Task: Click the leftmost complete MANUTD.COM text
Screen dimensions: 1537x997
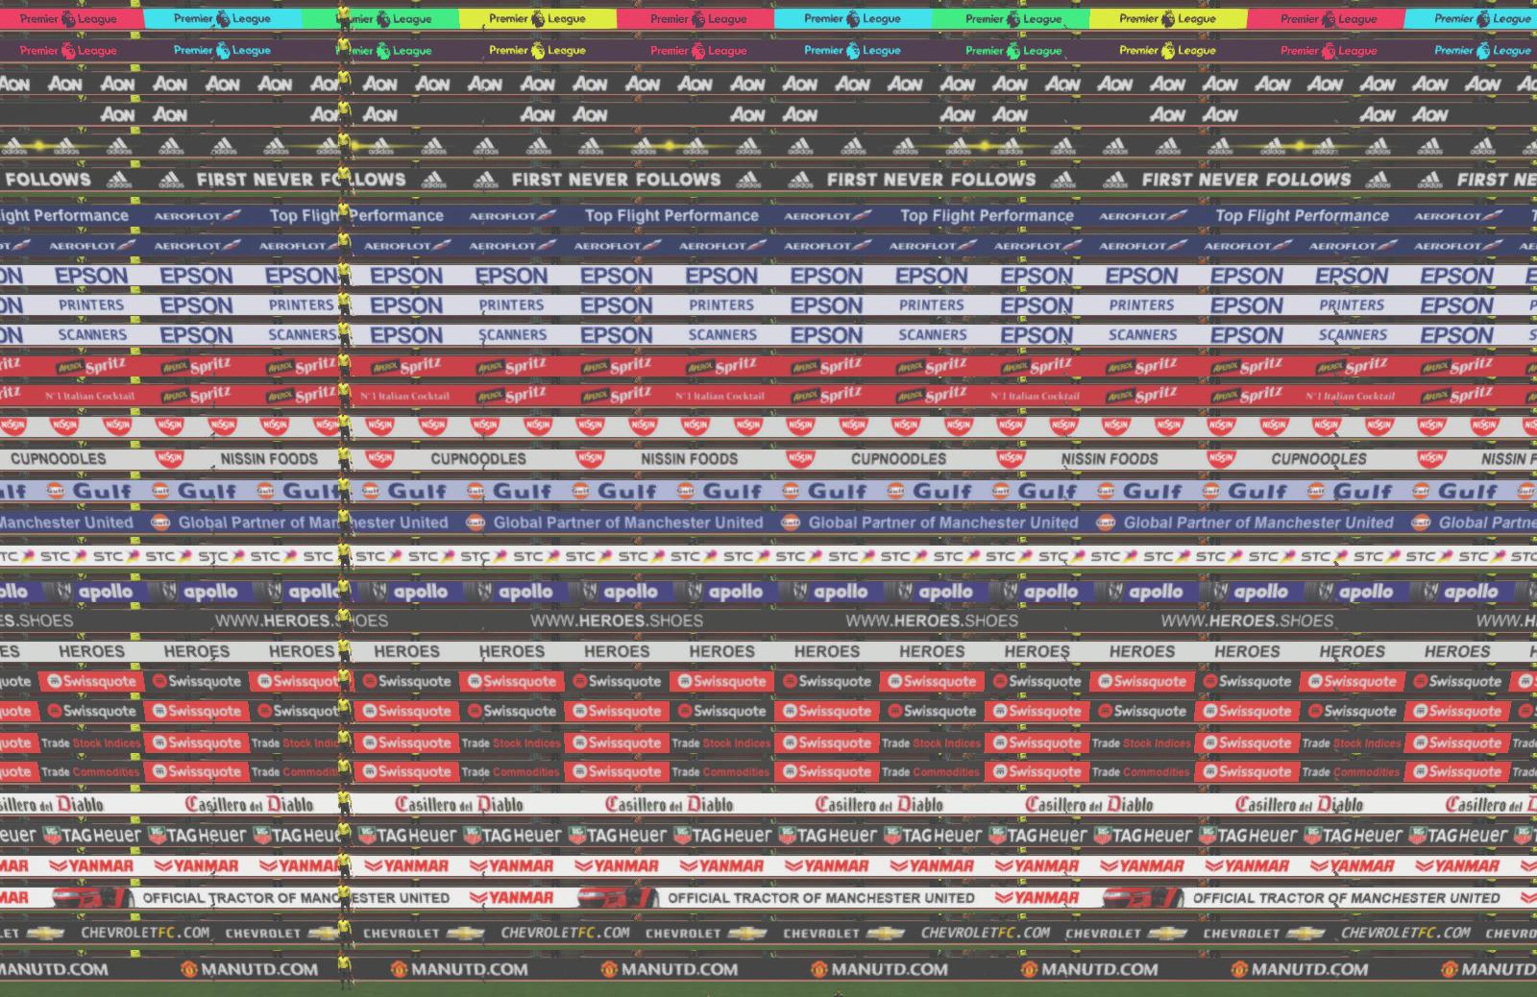Action: 259,969
